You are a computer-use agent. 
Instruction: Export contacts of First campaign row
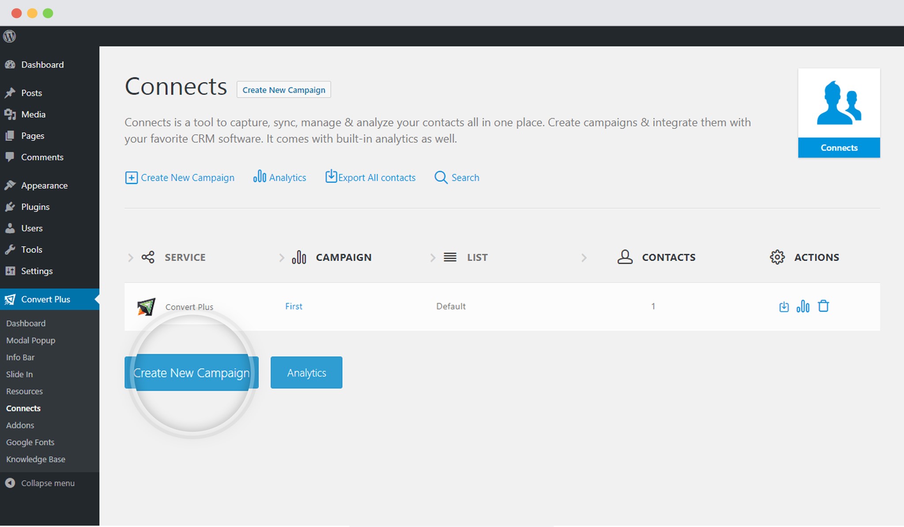784,306
